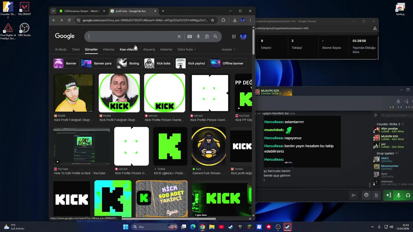Attach a file in Steam chat
This screenshot has height=232, width=413.
[x=376, y=195]
